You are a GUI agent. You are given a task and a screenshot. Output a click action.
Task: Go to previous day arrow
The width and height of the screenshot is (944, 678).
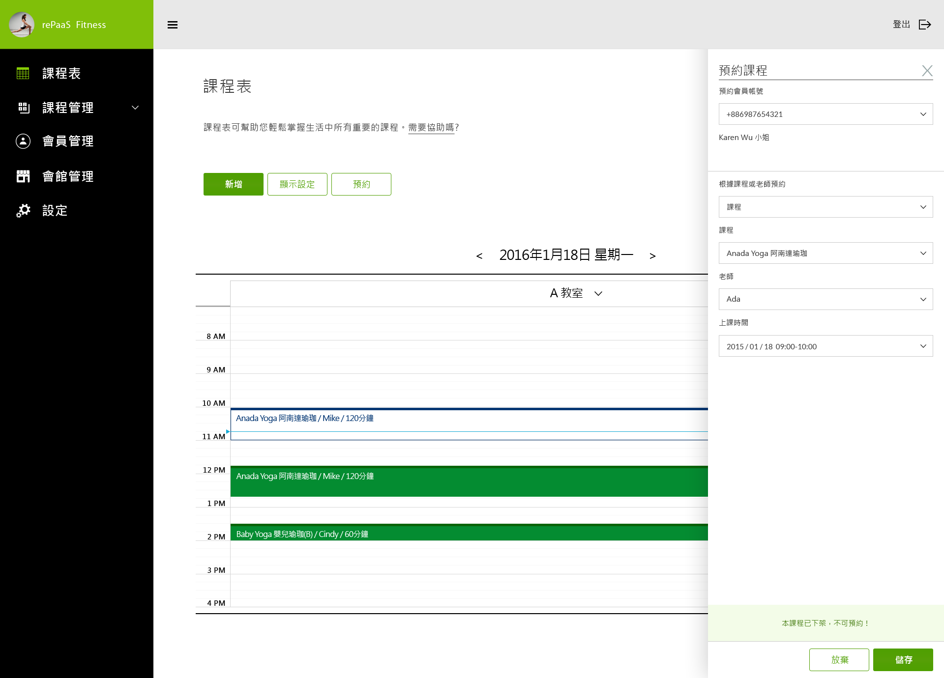(479, 256)
